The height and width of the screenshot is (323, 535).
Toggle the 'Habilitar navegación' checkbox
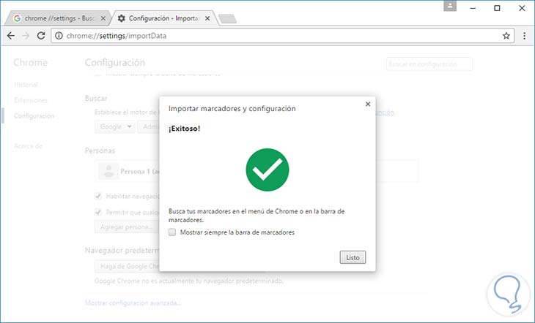(x=98, y=197)
